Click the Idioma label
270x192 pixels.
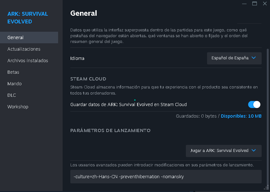point(77,58)
